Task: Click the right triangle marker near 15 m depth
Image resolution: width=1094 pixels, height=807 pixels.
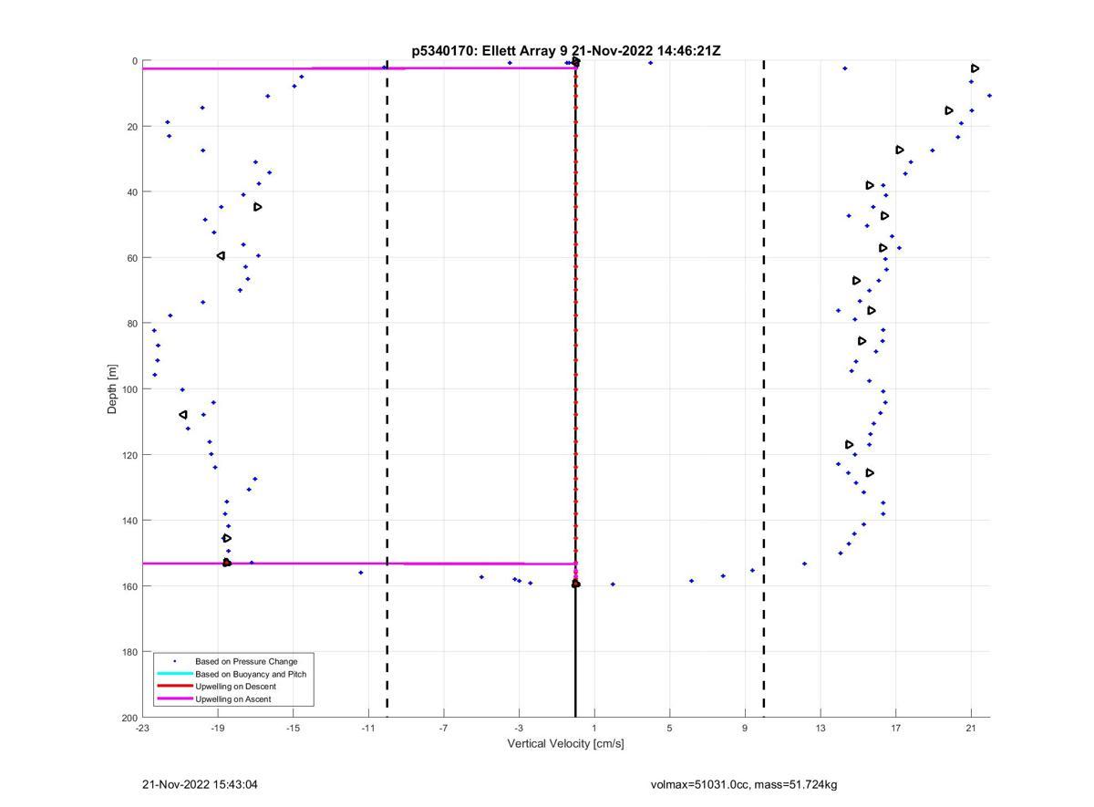Action: [949, 110]
